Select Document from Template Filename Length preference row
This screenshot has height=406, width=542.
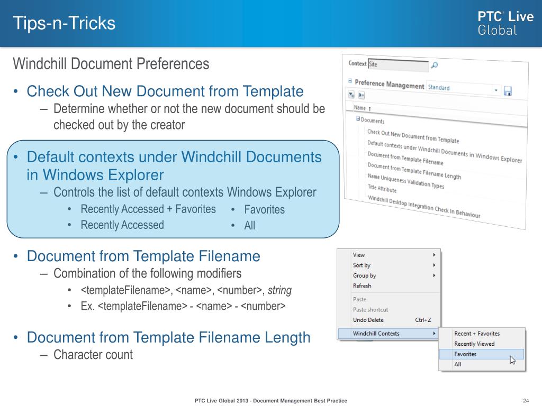click(414, 171)
